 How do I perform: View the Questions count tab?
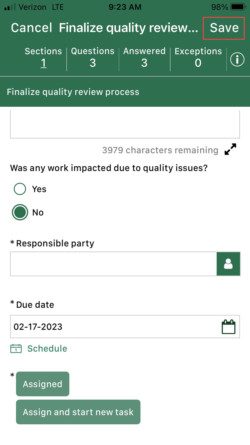(92, 58)
